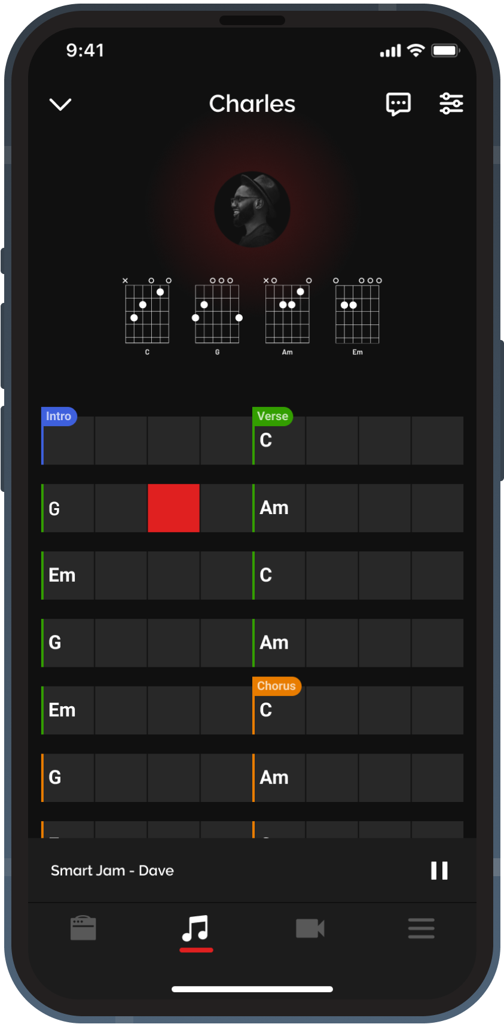This screenshot has height=1027, width=504.
Task: Collapse the Charles screen with the down chevron
Action: pyautogui.click(x=60, y=105)
